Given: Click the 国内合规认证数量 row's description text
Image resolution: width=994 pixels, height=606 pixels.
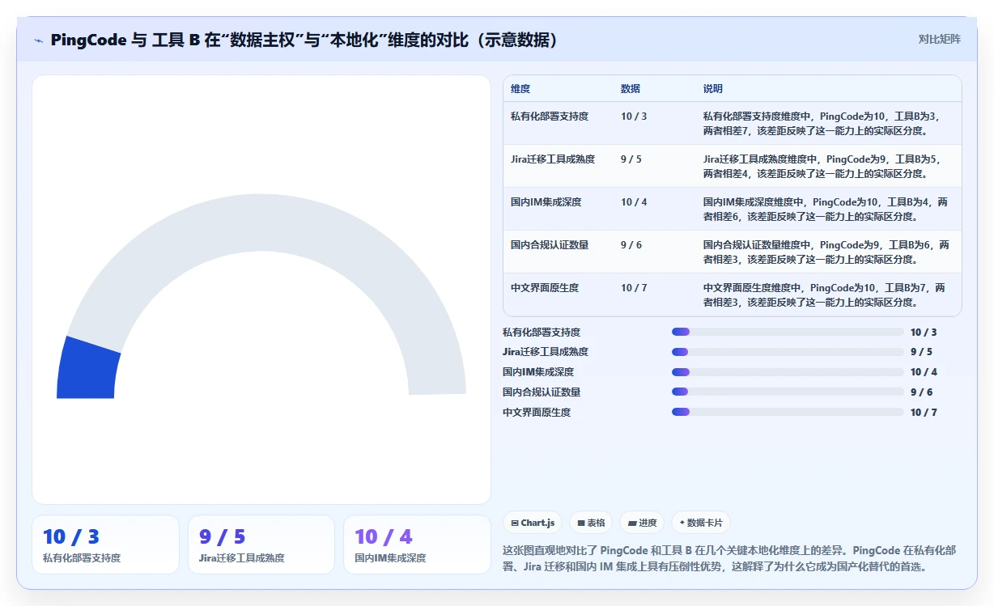Looking at the screenshot, I should pyautogui.click(x=826, y=252).
